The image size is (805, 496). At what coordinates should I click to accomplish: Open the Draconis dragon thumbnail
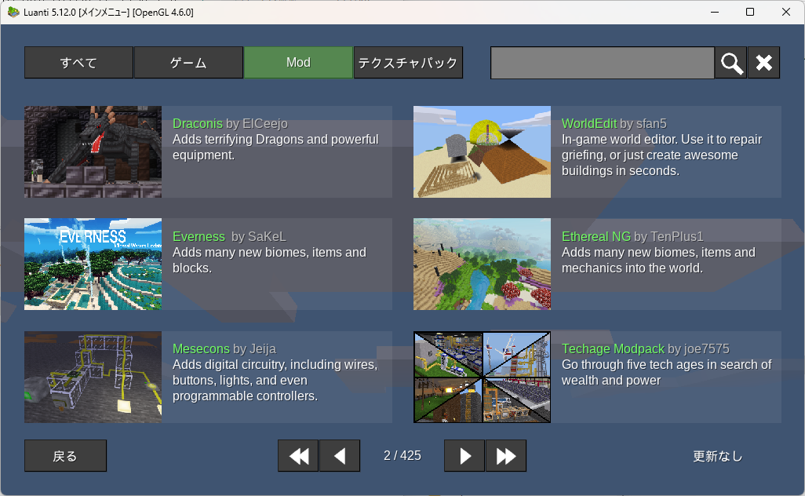point(93,152)
